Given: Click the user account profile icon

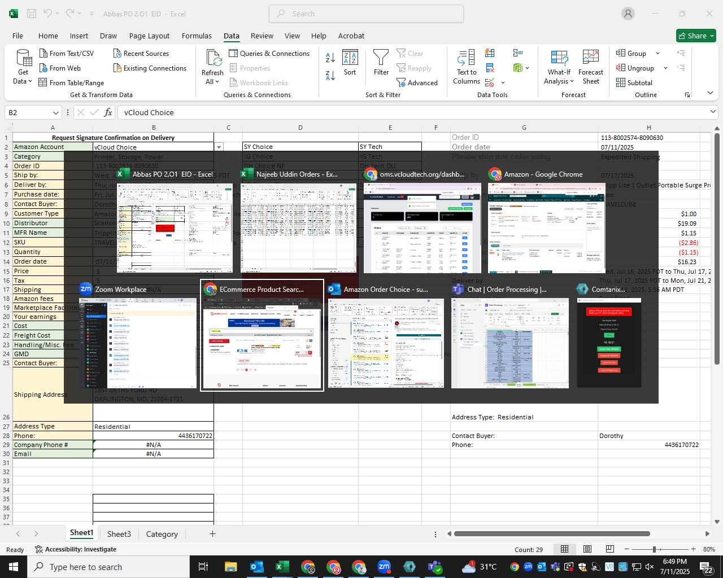Looking at the screenshot, I should coord(628,14).
